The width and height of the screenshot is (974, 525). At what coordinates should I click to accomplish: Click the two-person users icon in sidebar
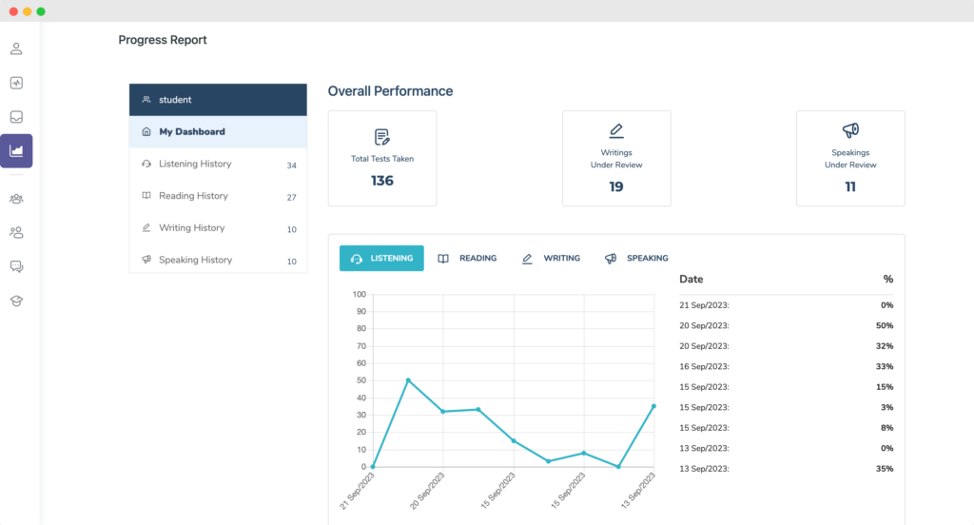pos(16,232)
